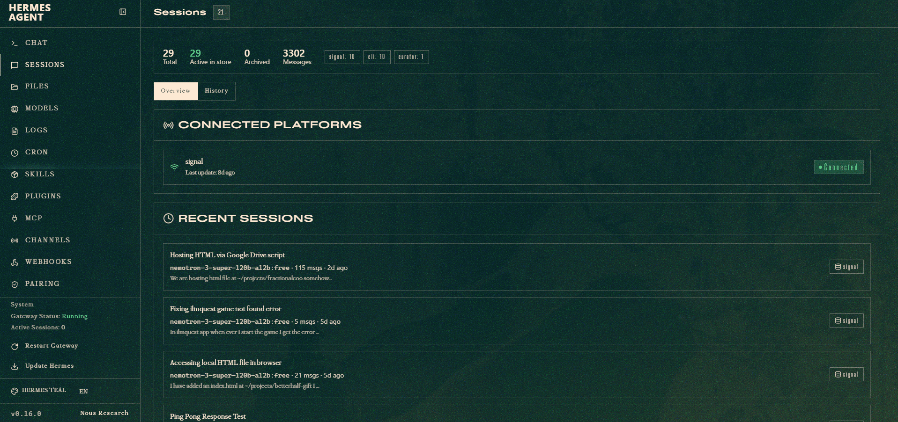
Task: Open the Chat terminal icon
Action: [x=15, y=43]
